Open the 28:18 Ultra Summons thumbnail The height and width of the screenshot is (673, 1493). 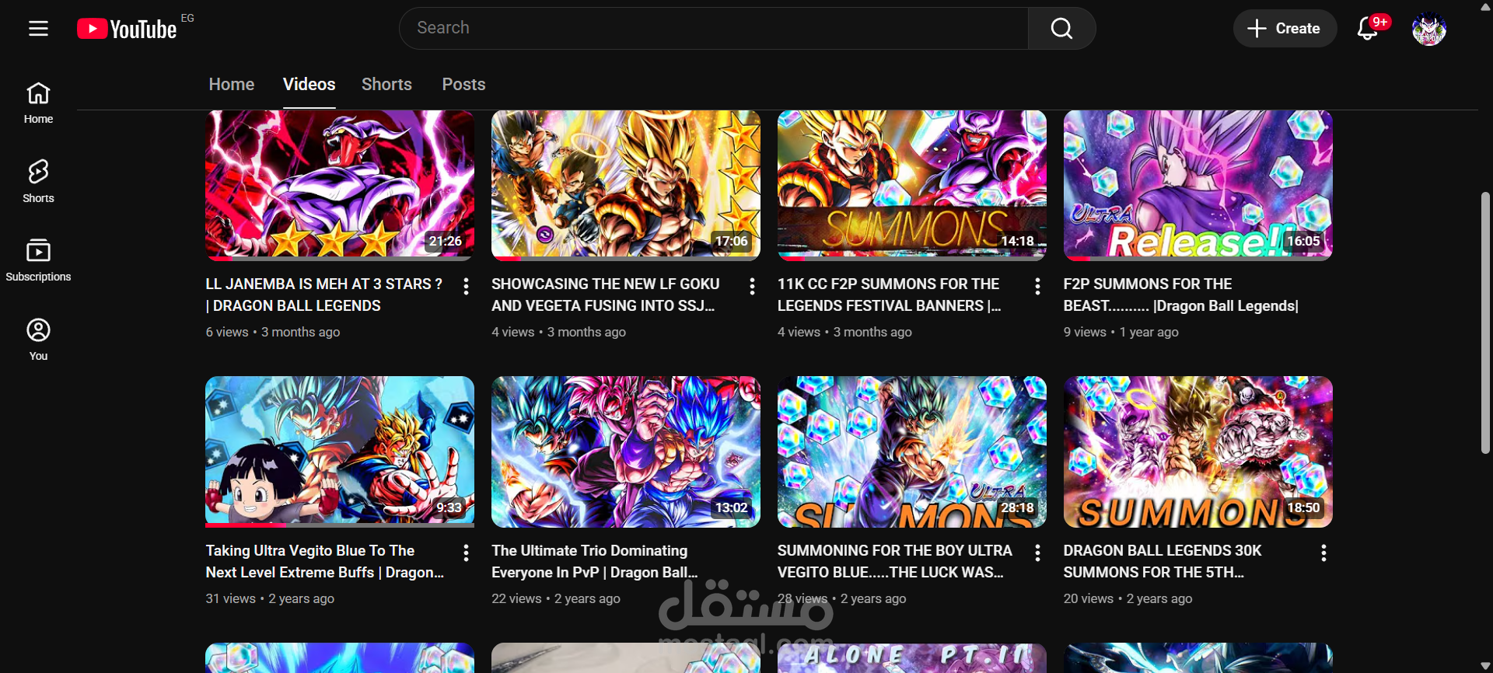[912, 452]
